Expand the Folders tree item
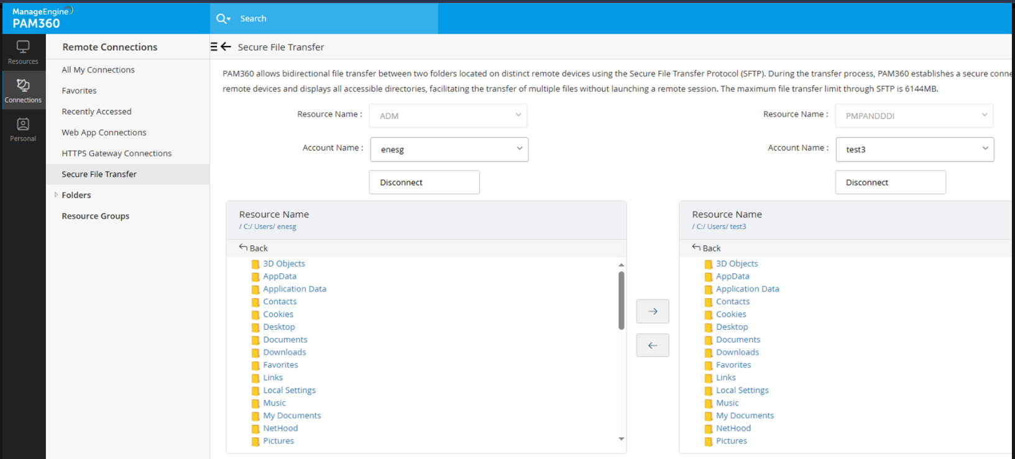 pos(56,195)
